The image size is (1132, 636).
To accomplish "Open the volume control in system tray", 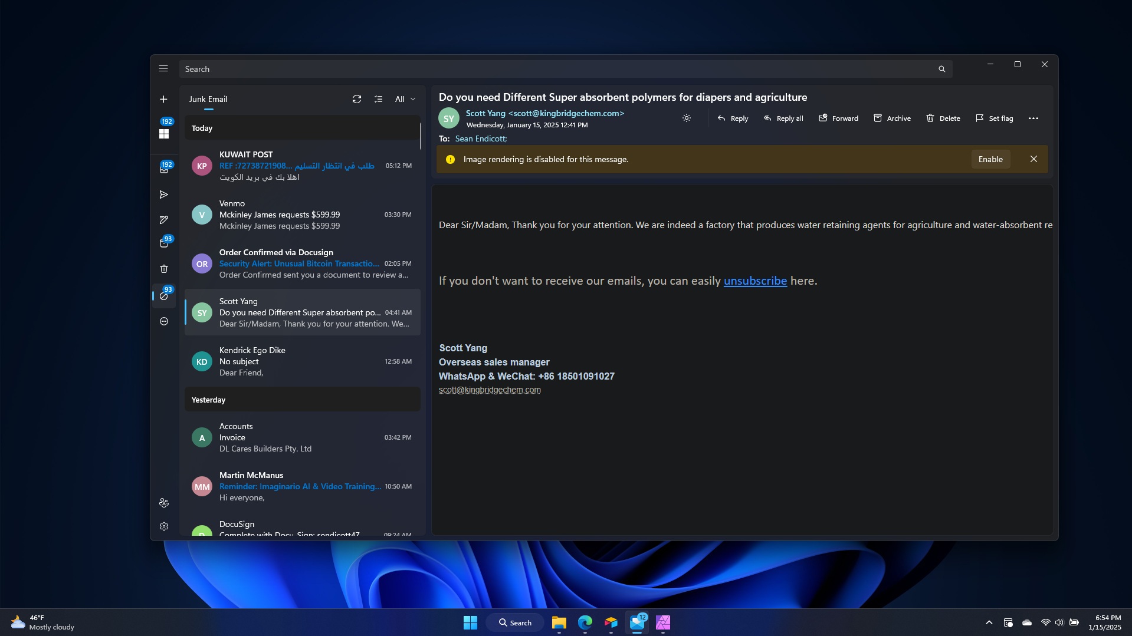I will click(x=1059, y=622).
